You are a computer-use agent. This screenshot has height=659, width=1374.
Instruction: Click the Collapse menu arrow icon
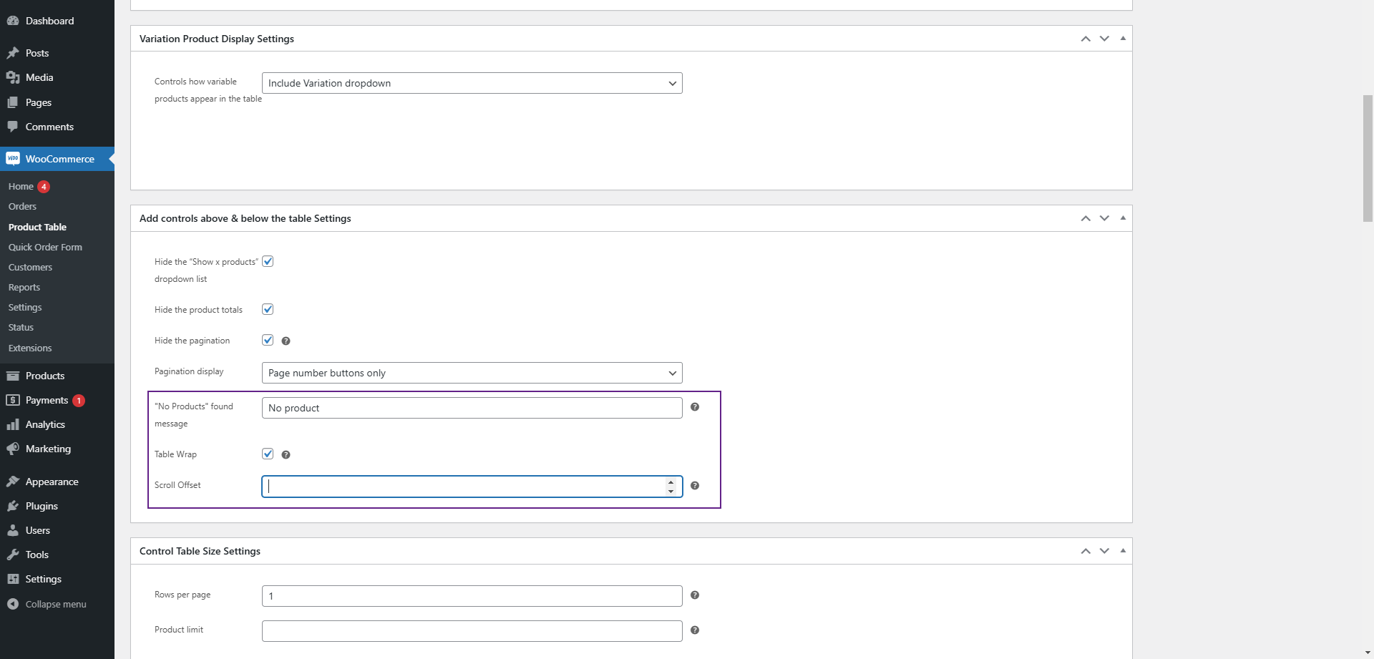click(13, 604)
